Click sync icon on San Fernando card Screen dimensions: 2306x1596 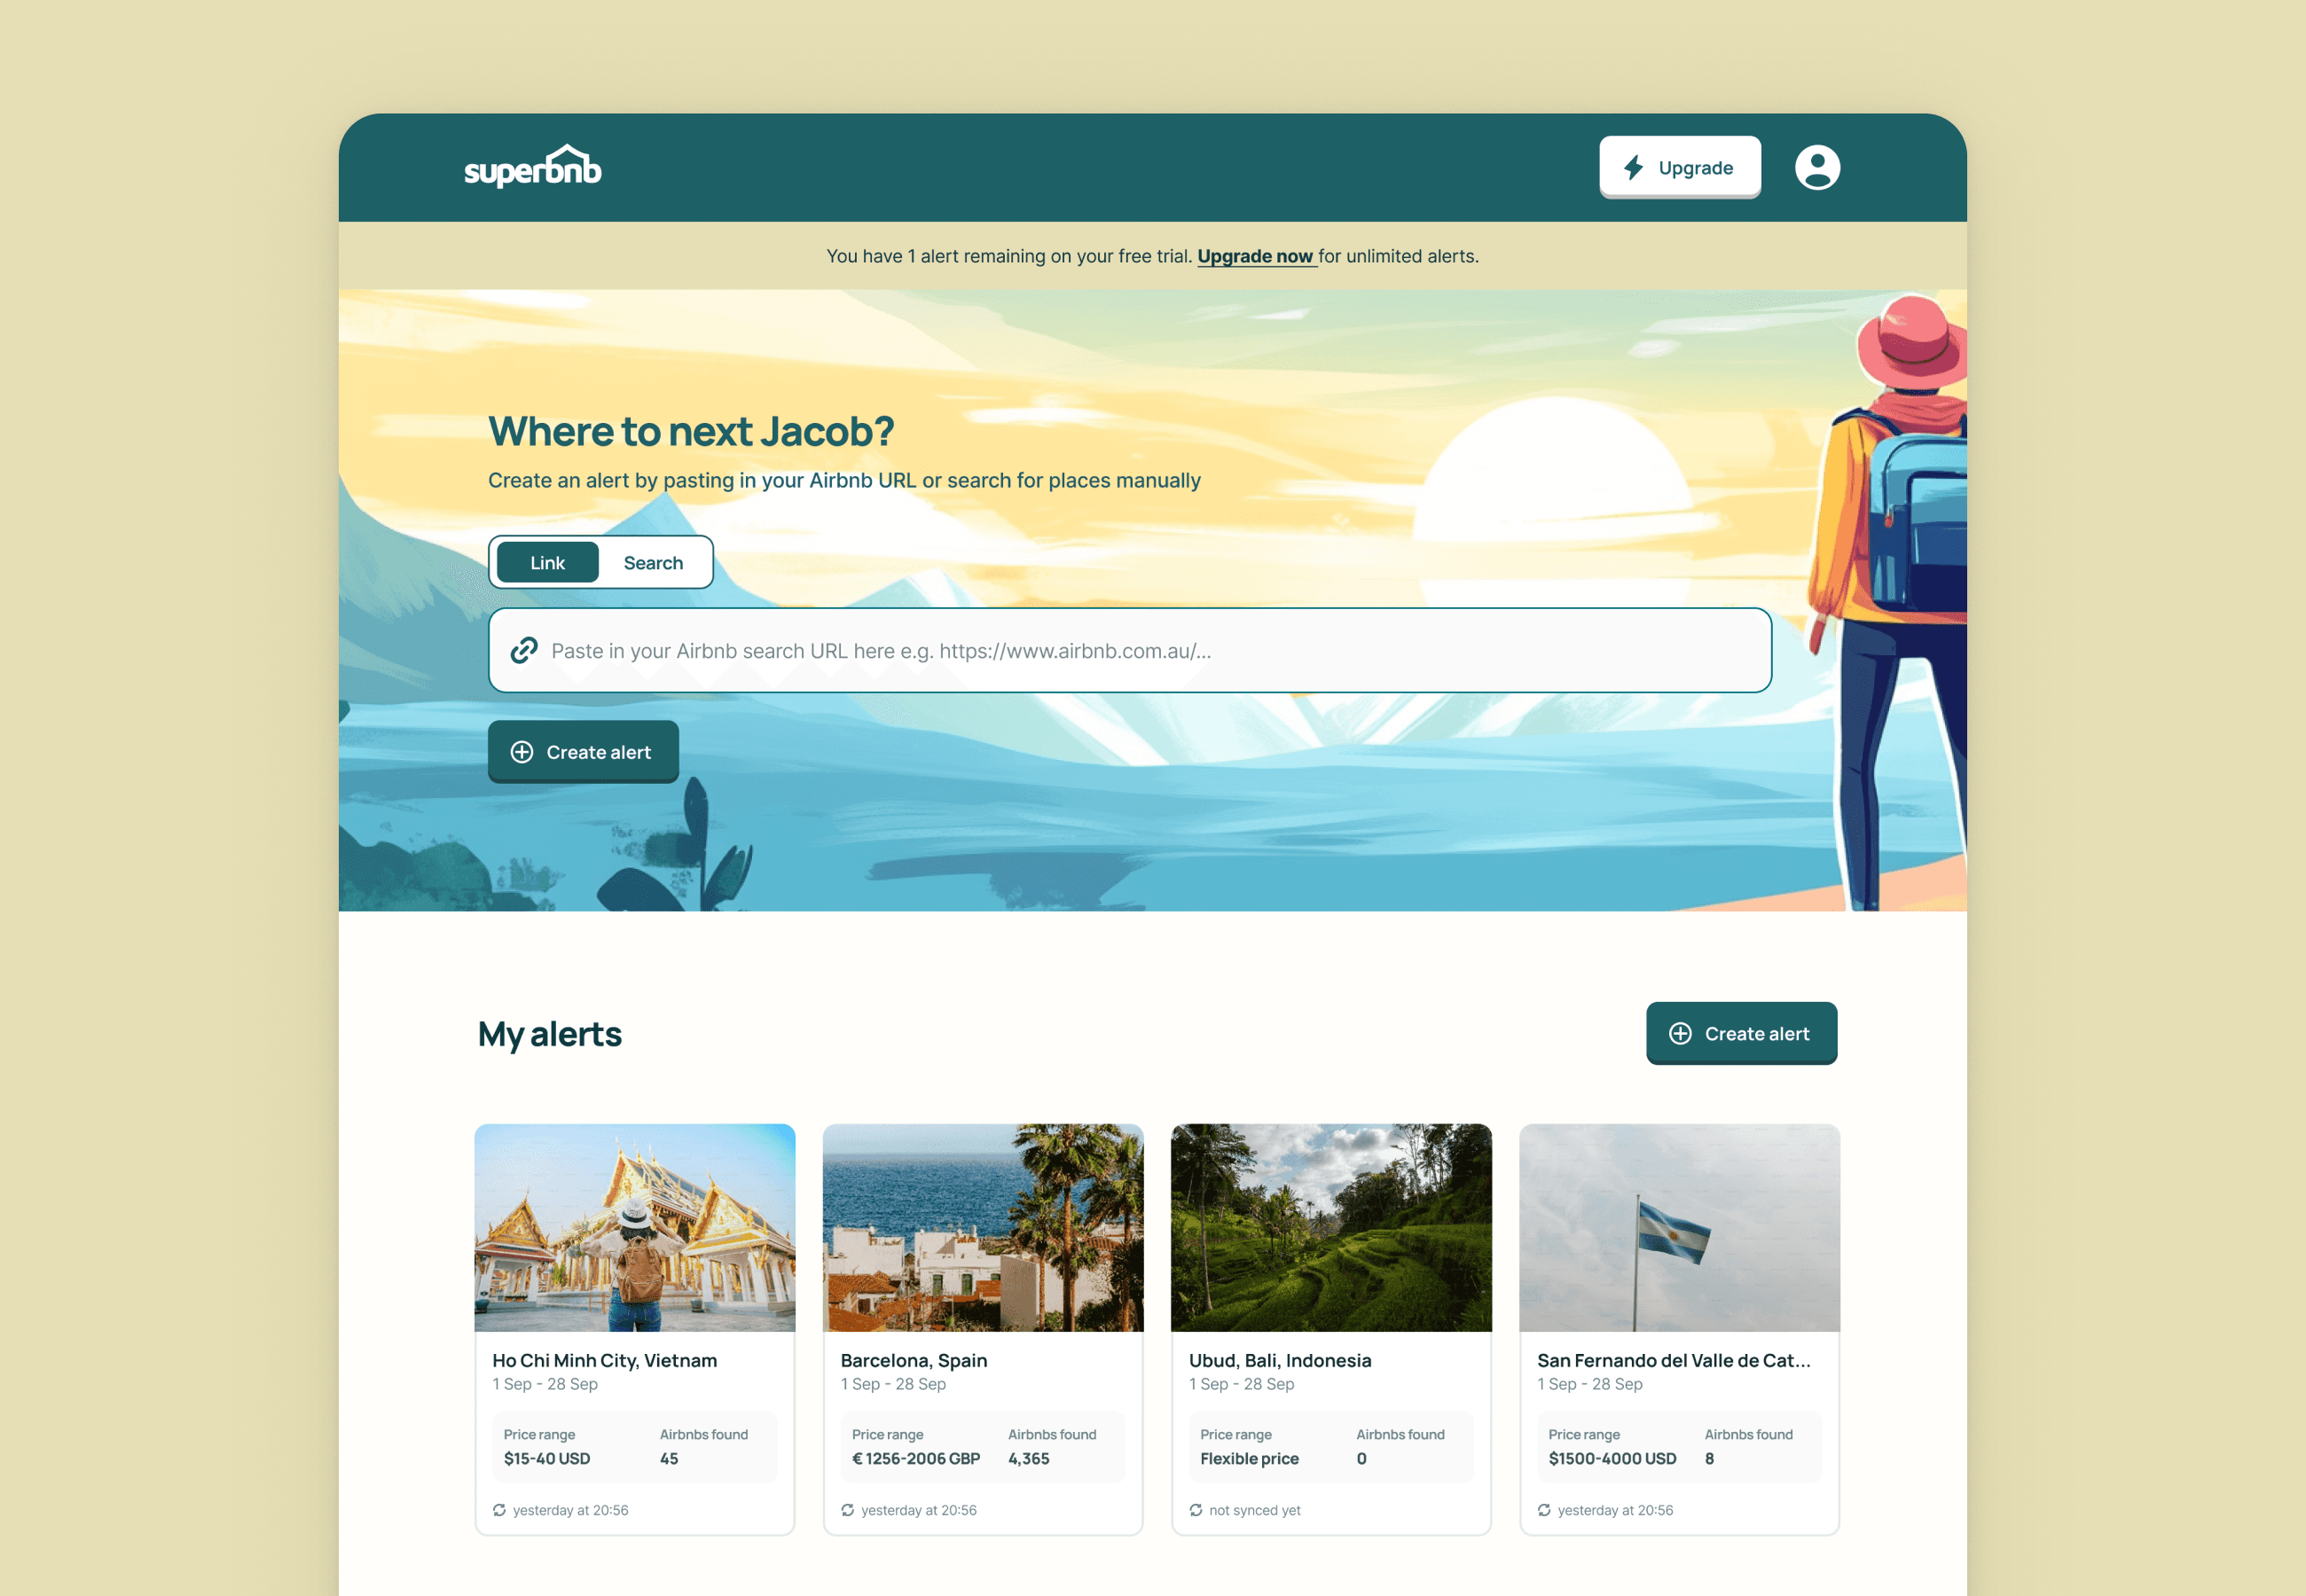click(1543, 1510)
